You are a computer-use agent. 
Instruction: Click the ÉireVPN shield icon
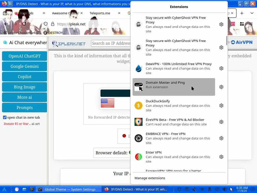click(x=139, y=122)
